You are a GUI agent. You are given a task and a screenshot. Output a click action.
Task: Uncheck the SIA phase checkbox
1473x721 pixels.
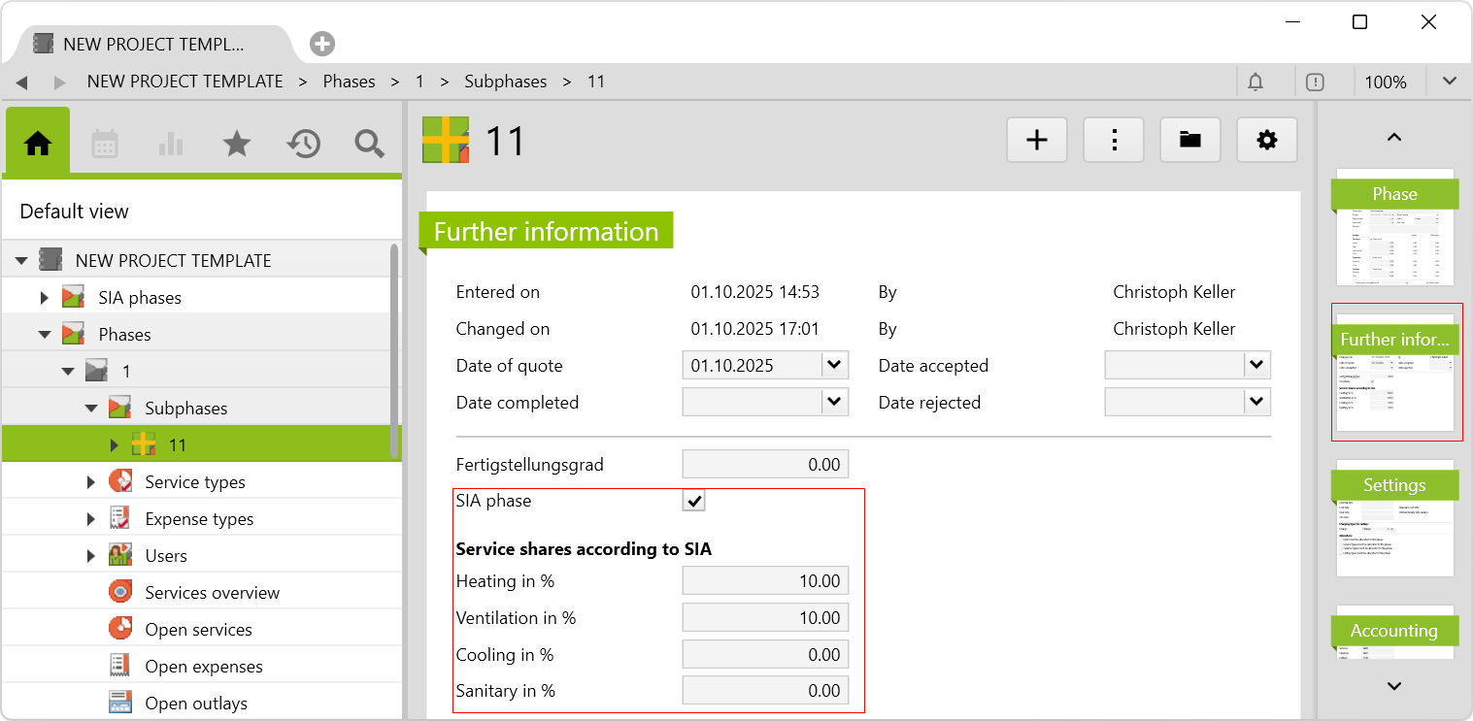point(693,501)
